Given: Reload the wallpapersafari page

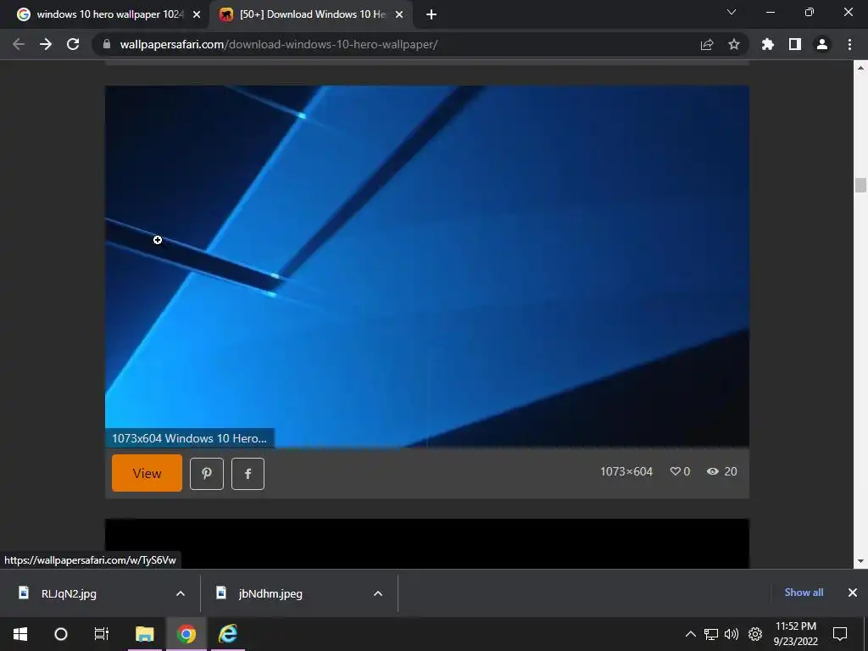Looking at the screenshot, I should coord(73,44).
